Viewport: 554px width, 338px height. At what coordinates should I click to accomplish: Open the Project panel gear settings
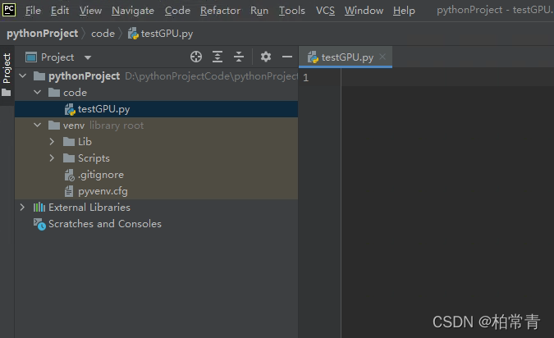pos(266,57)
